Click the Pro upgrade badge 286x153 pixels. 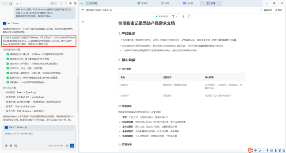53,3
